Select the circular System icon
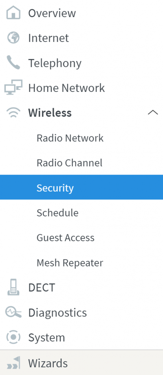Screen dimensions: 163x375 click(x=13, y=337)
